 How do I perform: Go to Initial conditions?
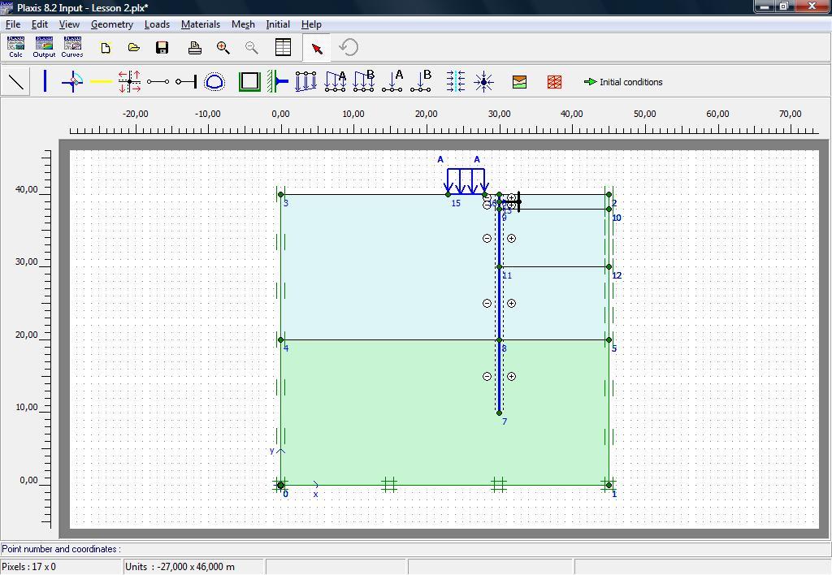click(623, 82)
